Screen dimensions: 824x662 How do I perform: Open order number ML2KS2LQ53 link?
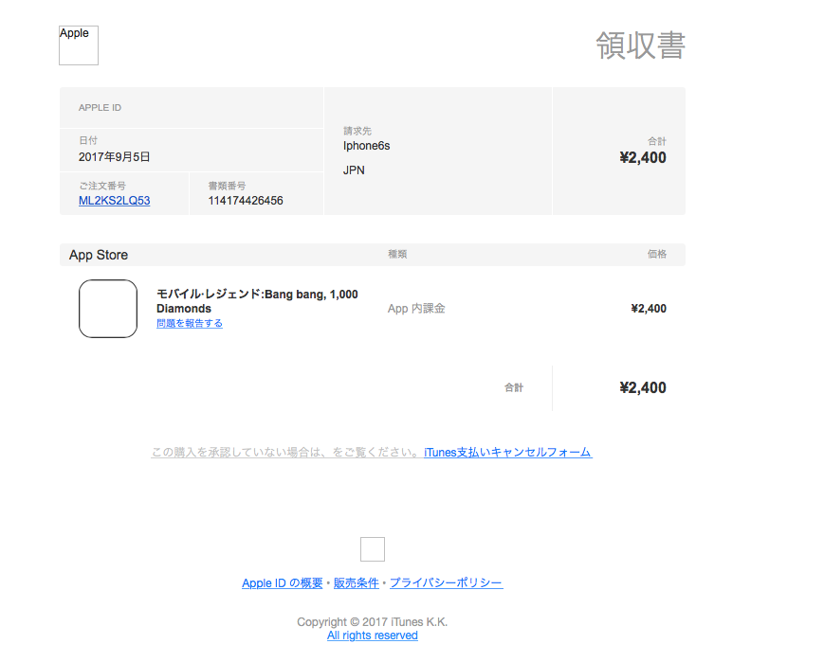(114, 201)
